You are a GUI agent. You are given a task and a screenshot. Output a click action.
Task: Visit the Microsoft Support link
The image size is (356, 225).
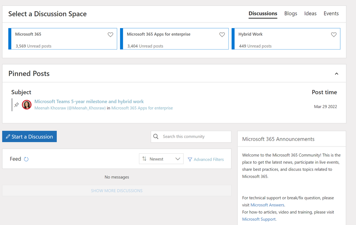(x=259, y=219)
